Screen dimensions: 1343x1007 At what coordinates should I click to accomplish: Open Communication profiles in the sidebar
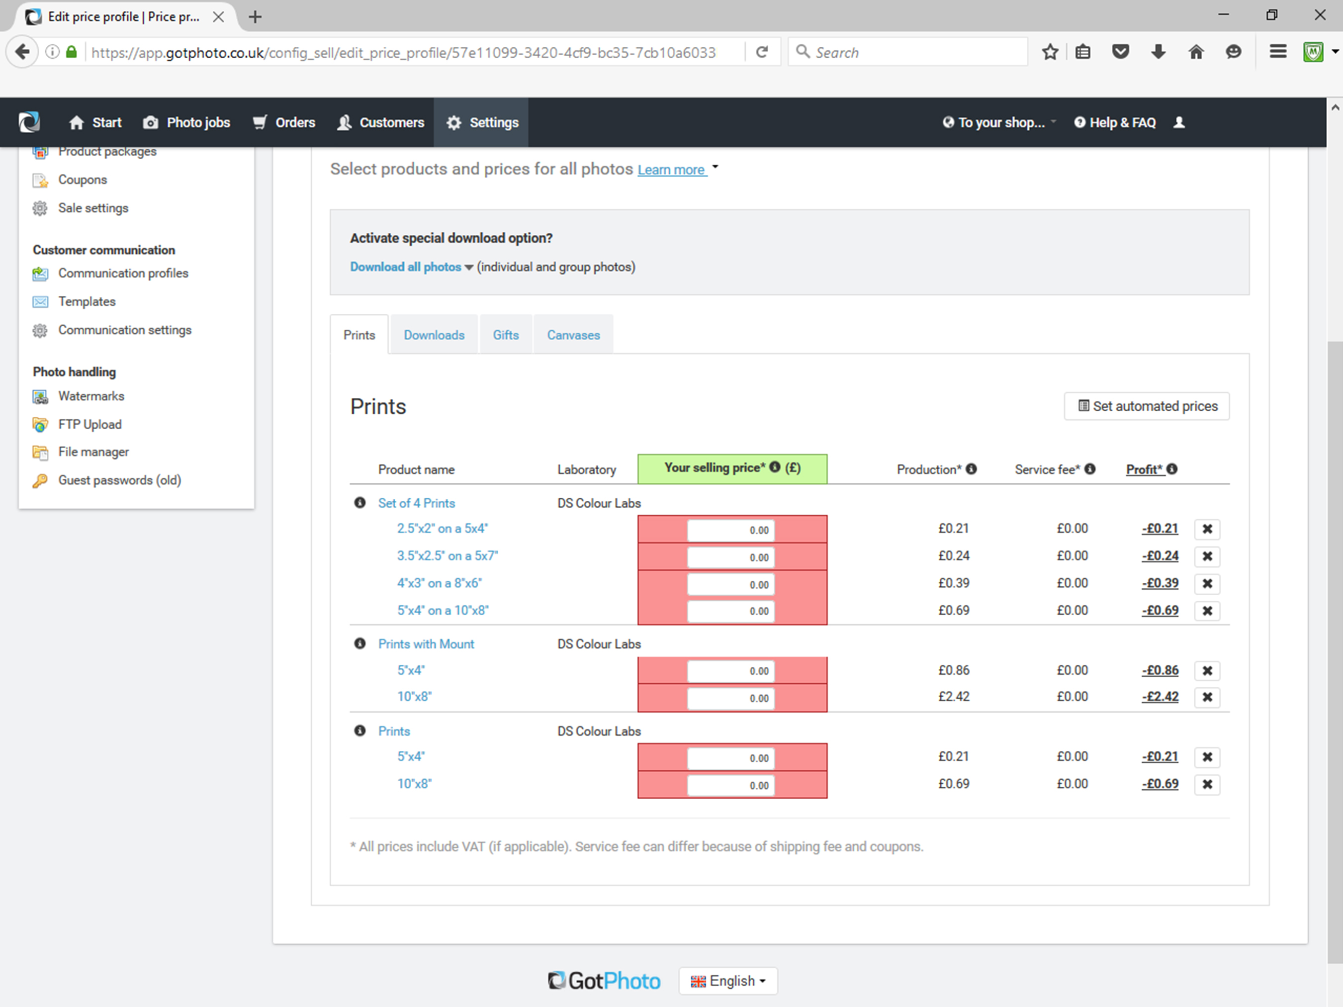[x=123, y=274]
